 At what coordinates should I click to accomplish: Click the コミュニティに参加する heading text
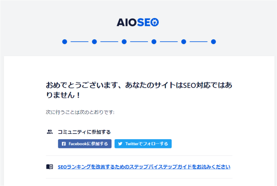coord(84,132)
